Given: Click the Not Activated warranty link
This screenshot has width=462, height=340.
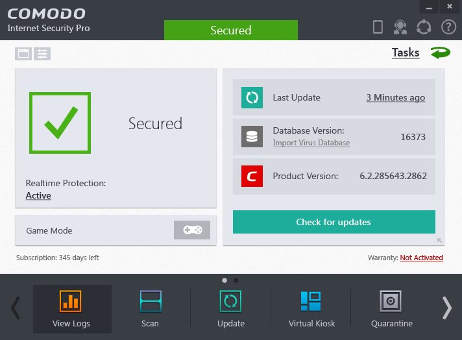Looking at the screenshot, I should [421, 258].
